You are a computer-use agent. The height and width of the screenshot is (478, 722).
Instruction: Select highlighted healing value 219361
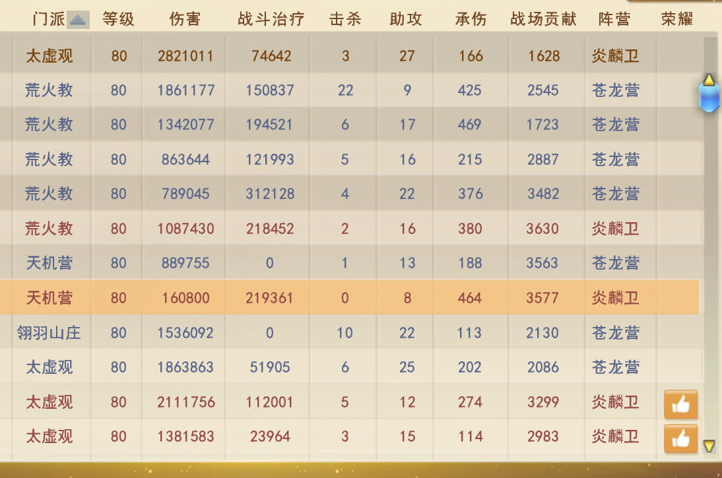click(x=269, y=298)
